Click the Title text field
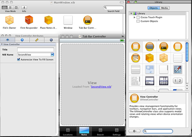Viewport: 192px width, 137px height. [36, 50]
